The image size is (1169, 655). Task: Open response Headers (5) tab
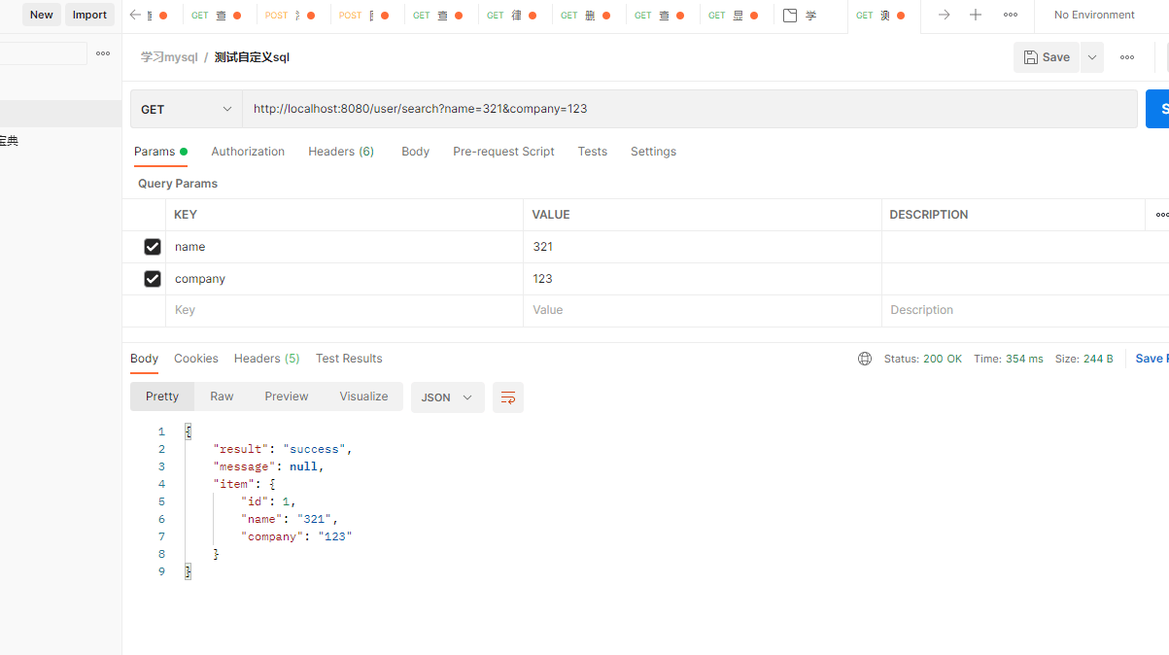[267, 359]
